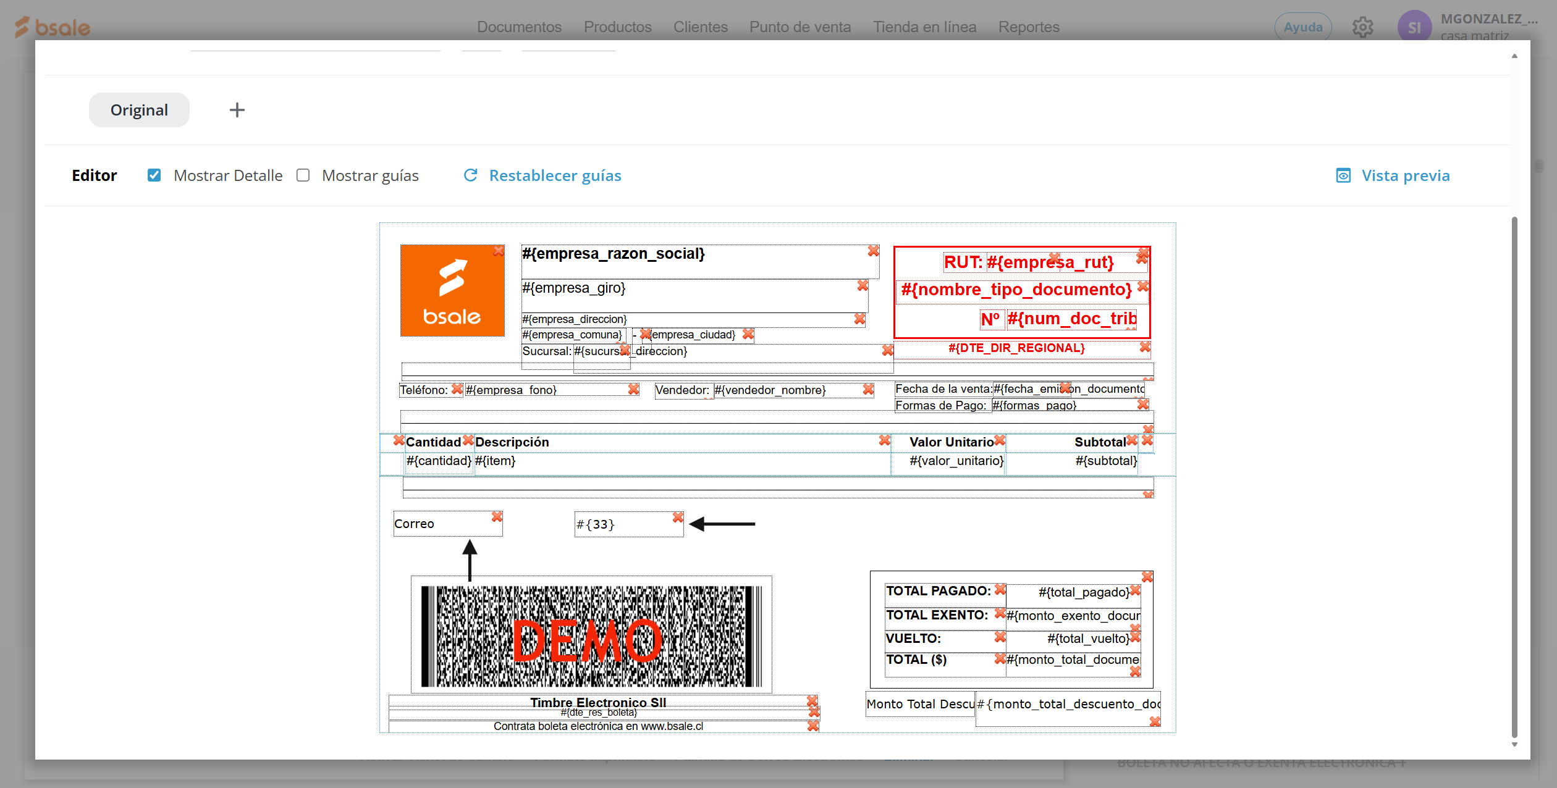Open the Reportes menu
The height and width of the screenshot is (788, 1557).
[x=1029, y=27]
